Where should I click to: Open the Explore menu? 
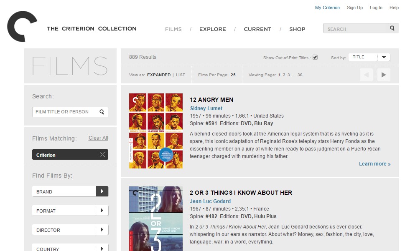tap(212, 29)
